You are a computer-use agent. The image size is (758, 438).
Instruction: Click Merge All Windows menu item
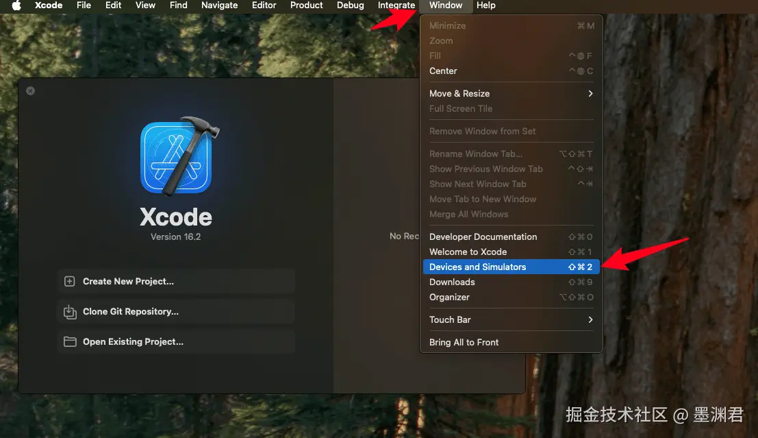(511, 214)
